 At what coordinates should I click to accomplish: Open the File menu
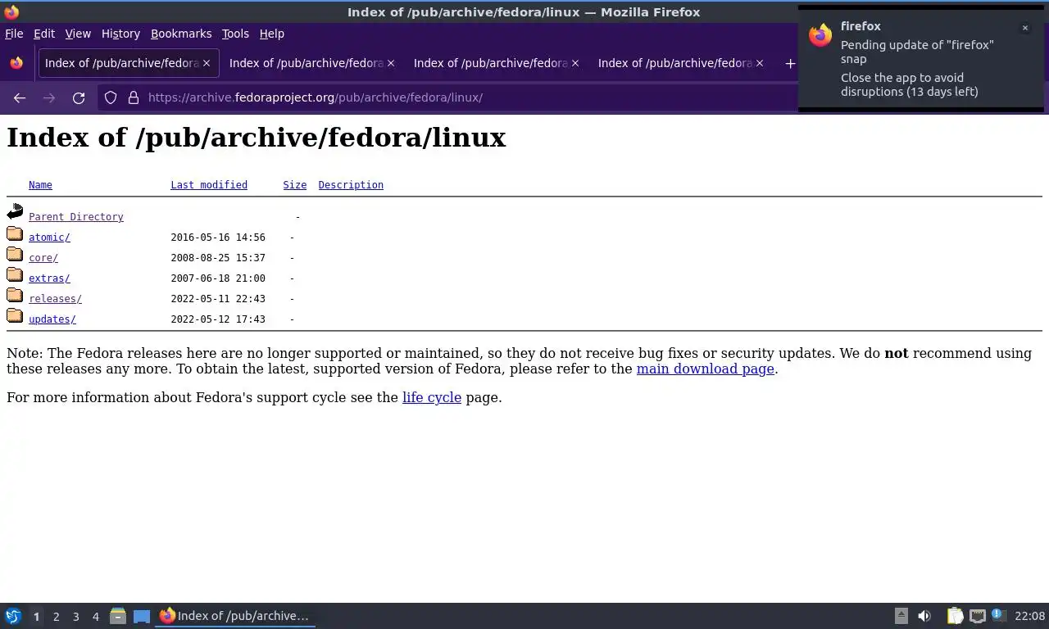(14, 34)
